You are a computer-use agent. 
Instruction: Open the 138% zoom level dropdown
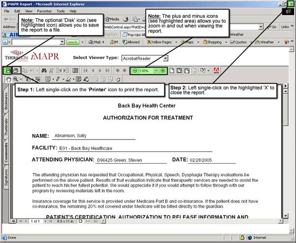tap(156, 71)
